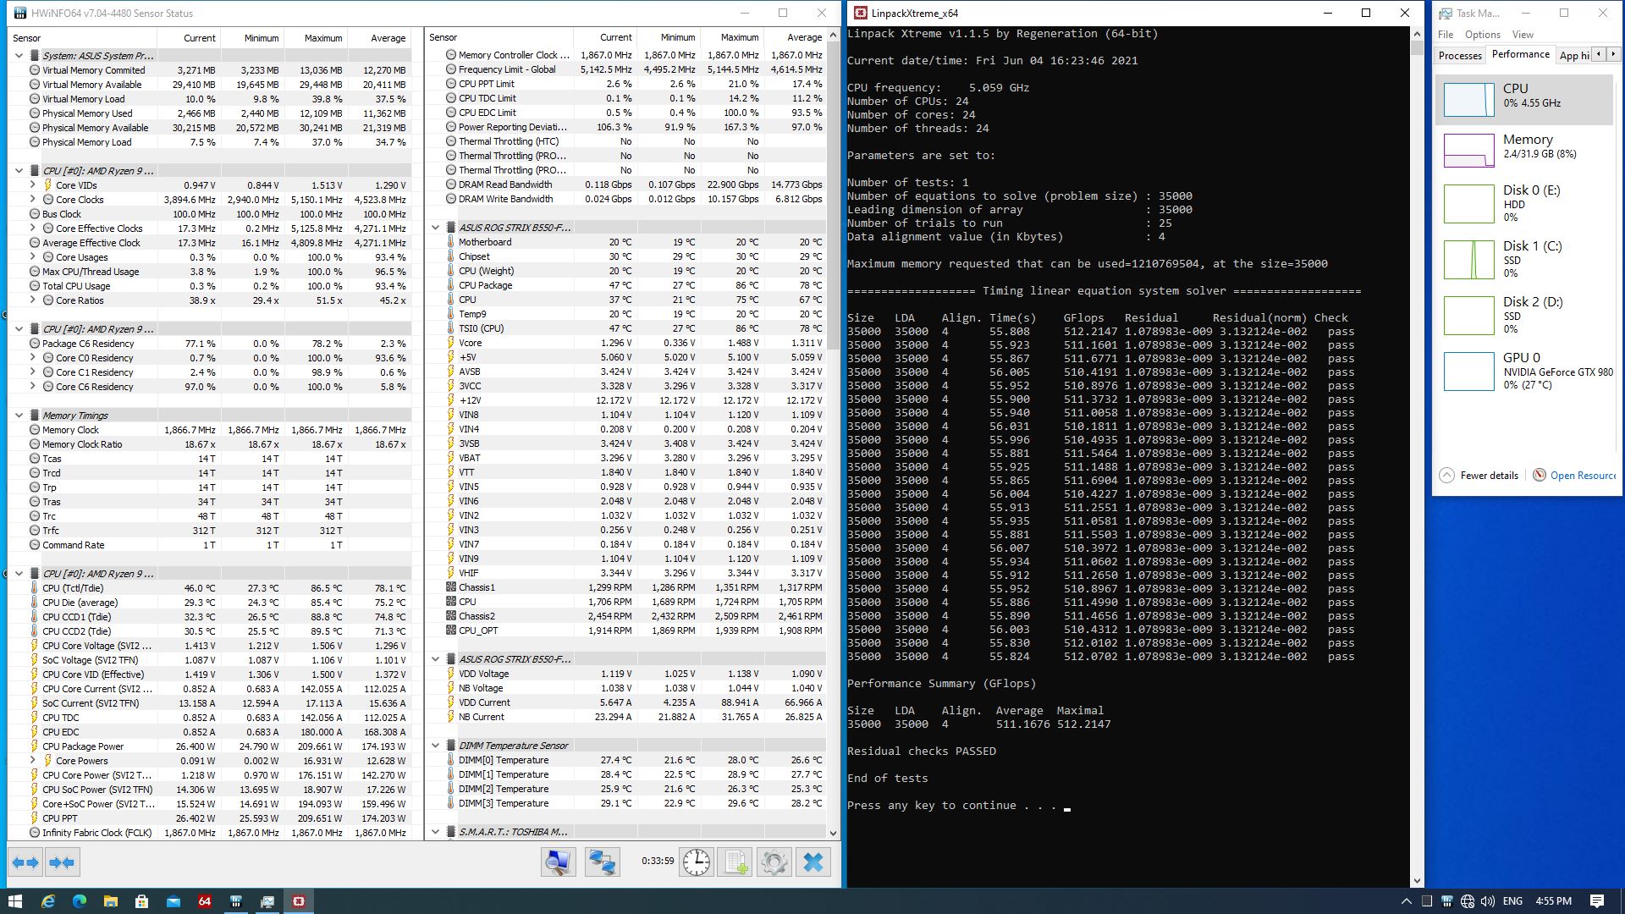Select the CPU Package Power row
This screenshot has width=1625, height=914.
pyautogui.click(x=210, y=746)
